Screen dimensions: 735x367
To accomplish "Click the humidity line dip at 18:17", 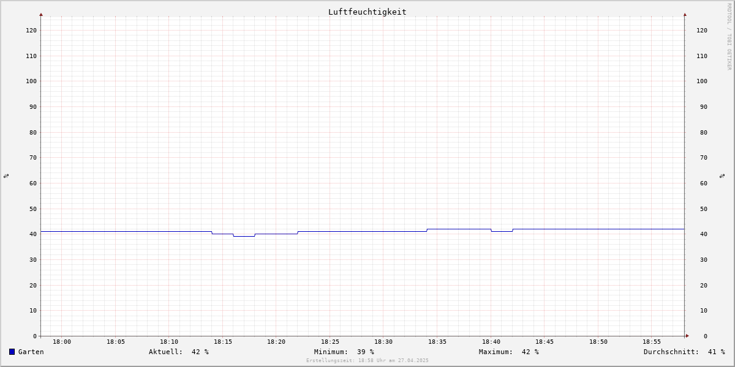I will [x=244, y=236].
